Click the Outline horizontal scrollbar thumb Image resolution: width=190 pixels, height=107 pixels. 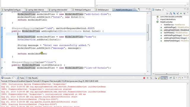click(167, 74)
